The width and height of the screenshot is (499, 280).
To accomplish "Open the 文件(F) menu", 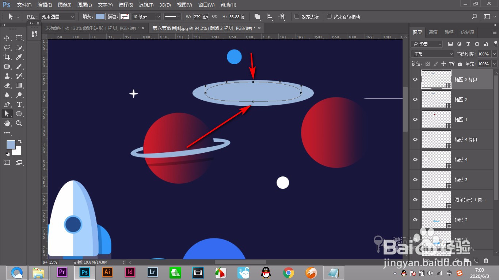I will click(x=24, y=5).
